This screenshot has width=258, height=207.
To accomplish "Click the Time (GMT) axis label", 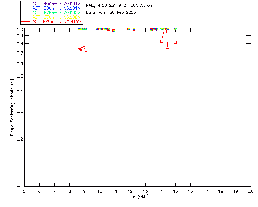I will pos(137,197).
